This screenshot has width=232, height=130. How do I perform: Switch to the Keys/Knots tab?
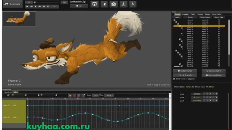[8, 92]
